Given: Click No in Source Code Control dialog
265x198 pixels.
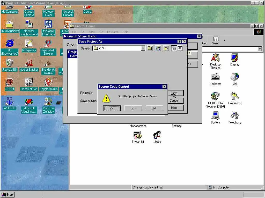Looking at the screenshot, I should (x=133, y=108).
